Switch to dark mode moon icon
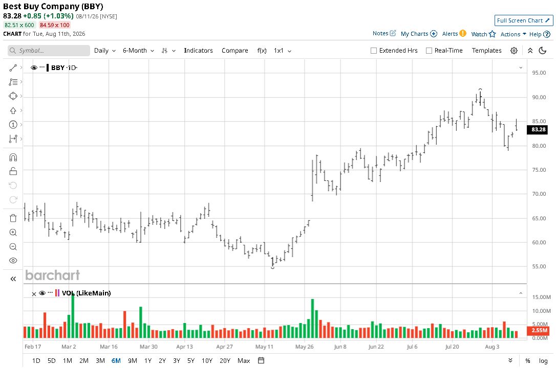The height and width of the screenshot is (368, 556). (543, 51)
